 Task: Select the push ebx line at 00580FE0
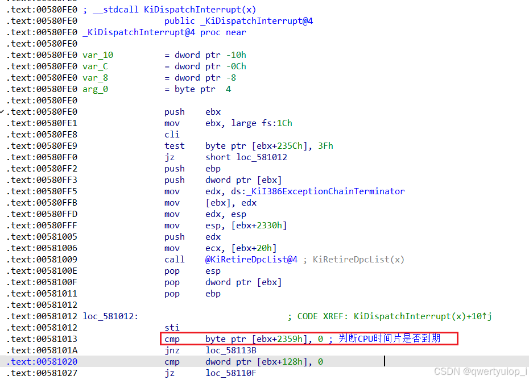(192, 112)
